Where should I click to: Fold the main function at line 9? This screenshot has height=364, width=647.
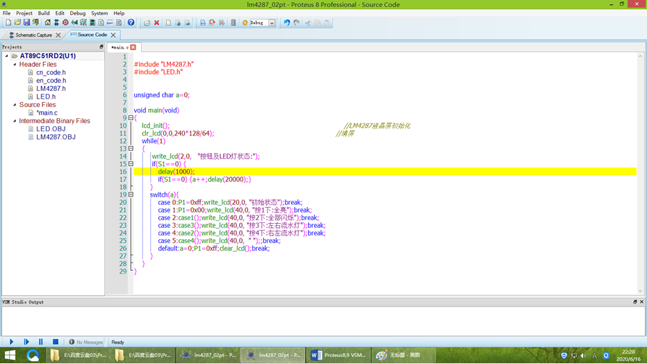click(131, 118)
